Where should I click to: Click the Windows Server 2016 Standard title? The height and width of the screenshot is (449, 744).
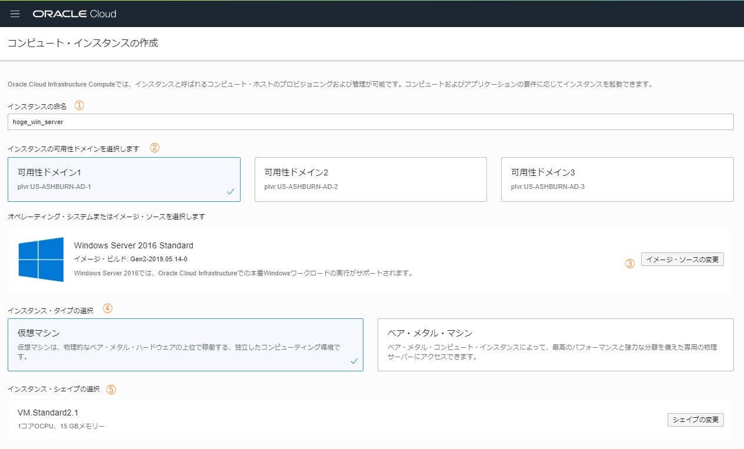[x=134, y=245]
